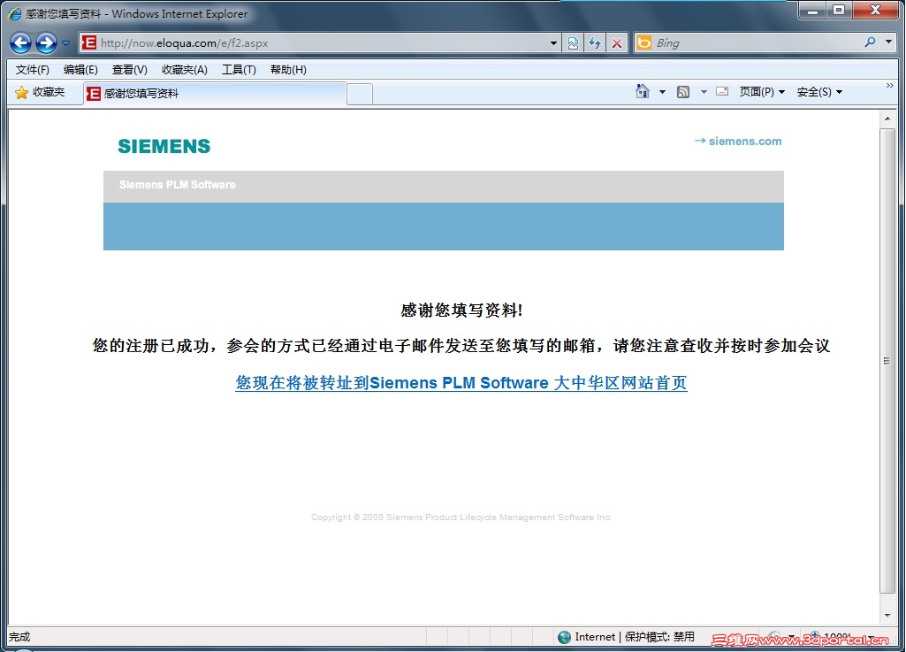Open the 收藏夹(A) menu

coord(185,70)
